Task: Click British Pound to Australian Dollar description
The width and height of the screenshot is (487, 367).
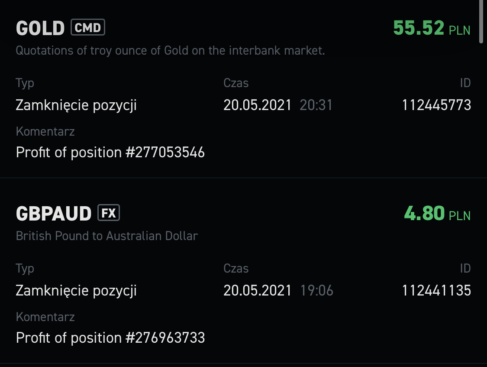Action: coord(107,236)
